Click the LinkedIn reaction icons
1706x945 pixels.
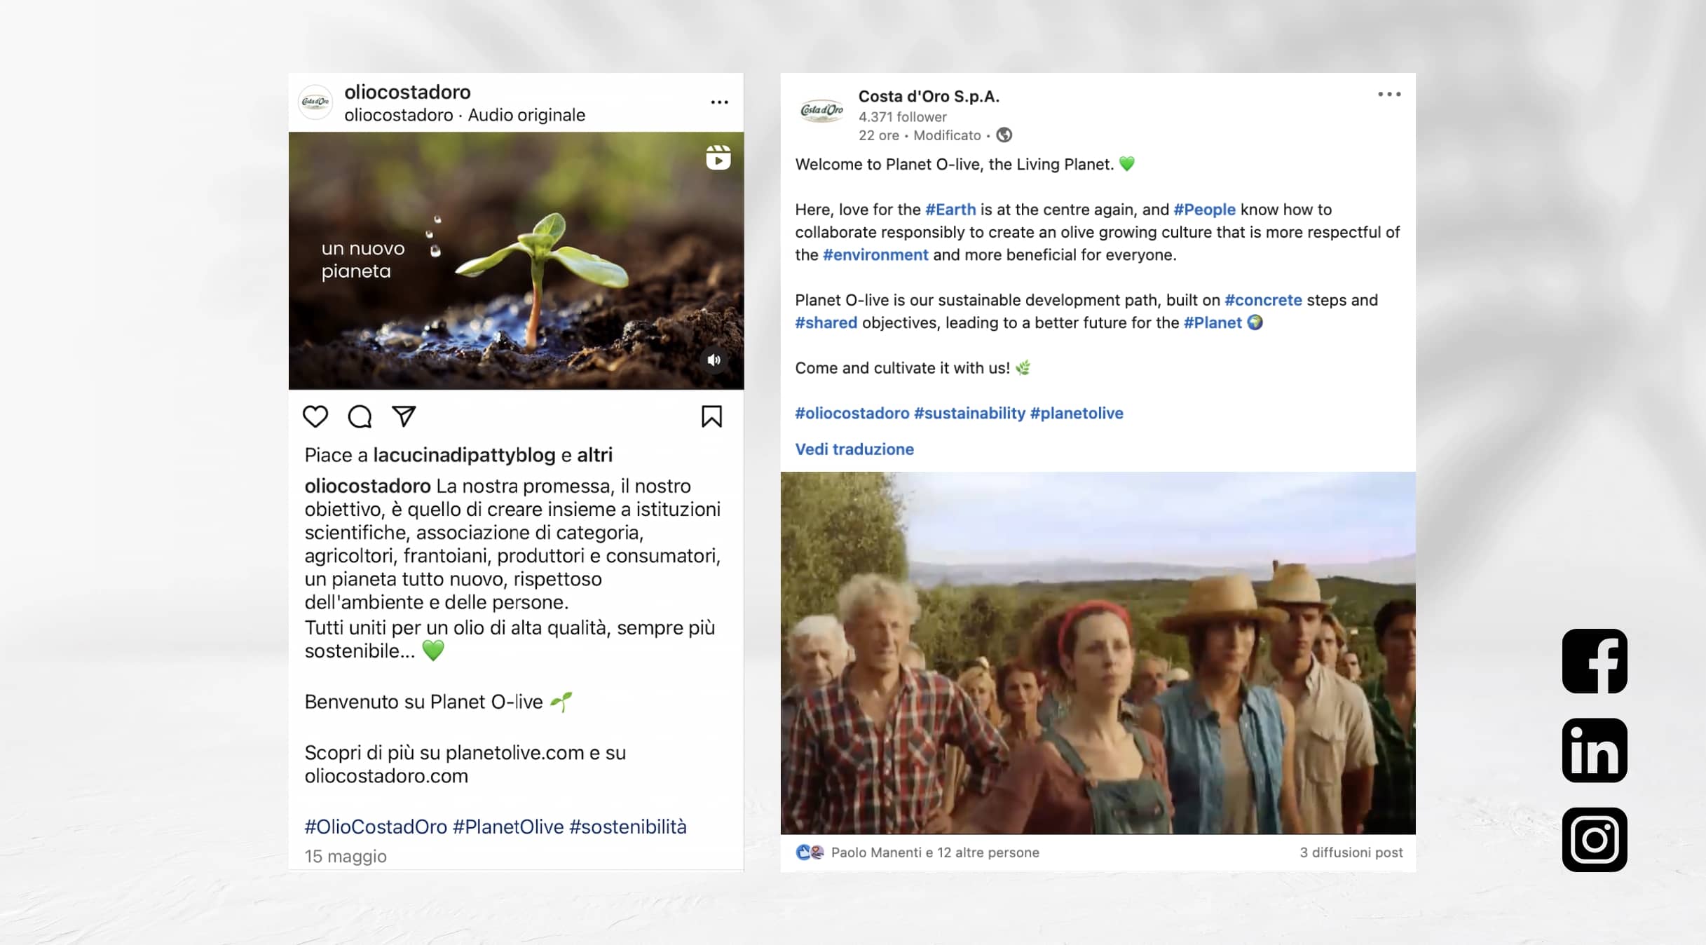[810, 852]
